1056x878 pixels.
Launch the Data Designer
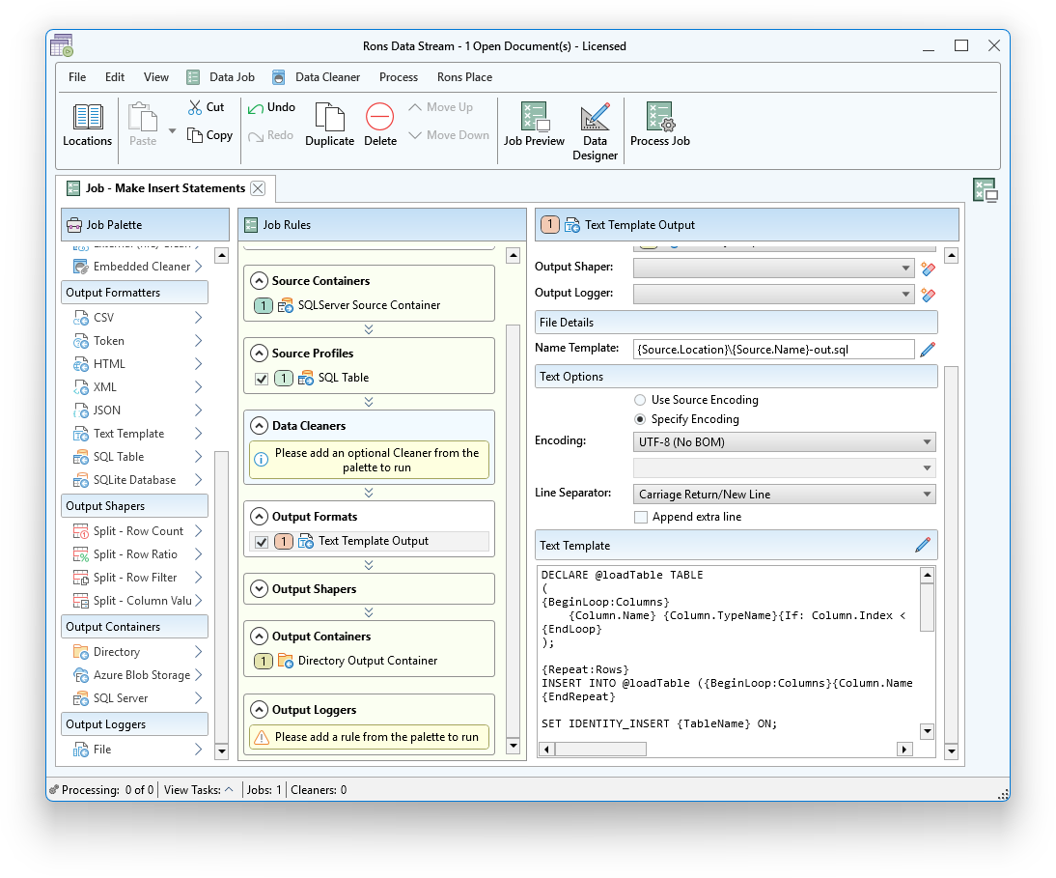(x=595, y=132)
